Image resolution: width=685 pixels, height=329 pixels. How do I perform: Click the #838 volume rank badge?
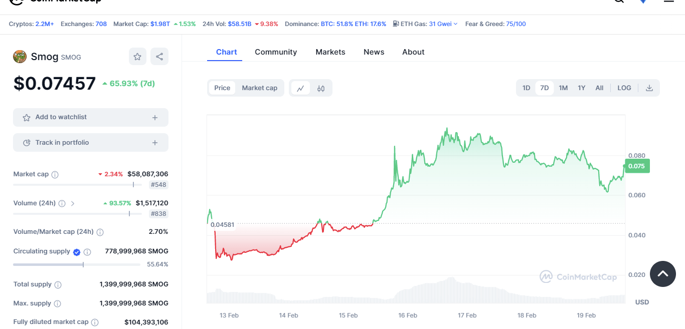coord(159,214)
